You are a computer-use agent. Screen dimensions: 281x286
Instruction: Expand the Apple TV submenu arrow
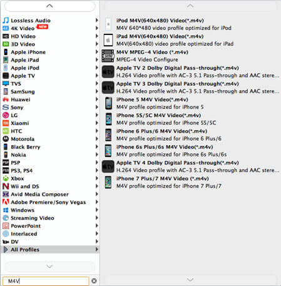tap(97, 76)
